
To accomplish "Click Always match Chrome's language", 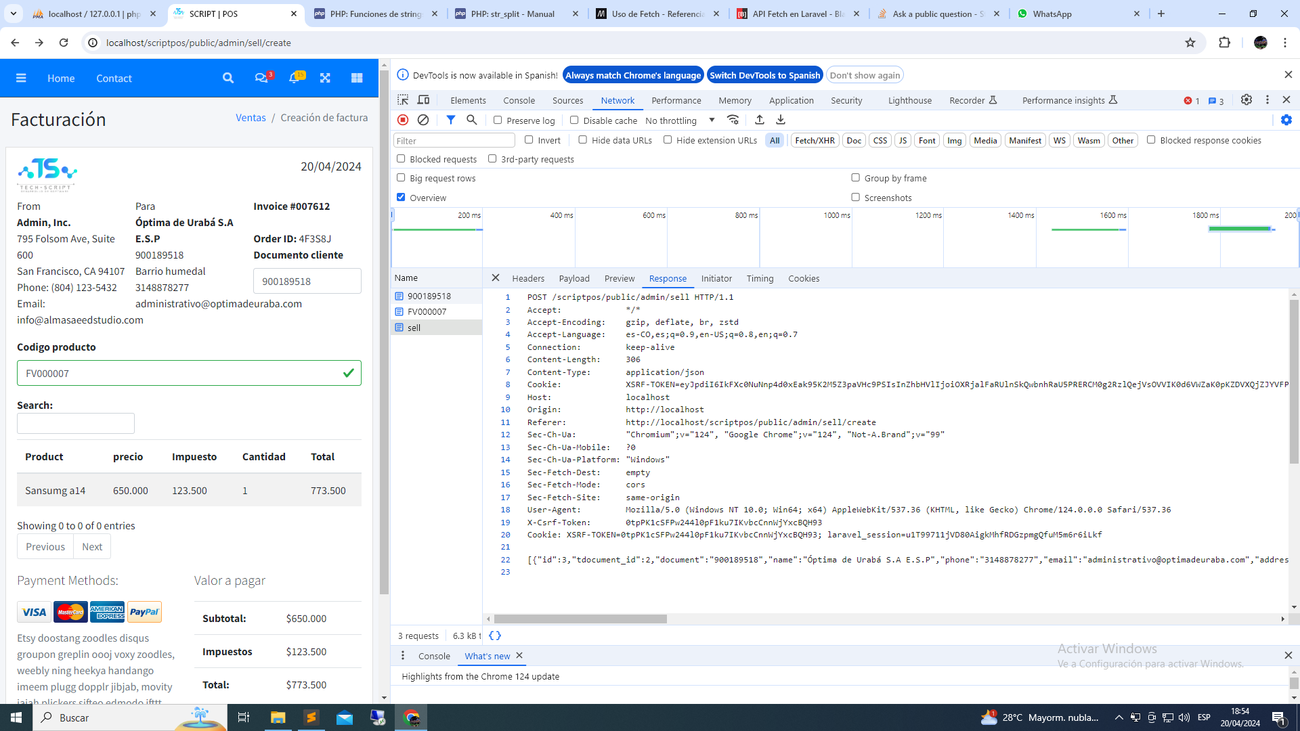I will [633, 75].
